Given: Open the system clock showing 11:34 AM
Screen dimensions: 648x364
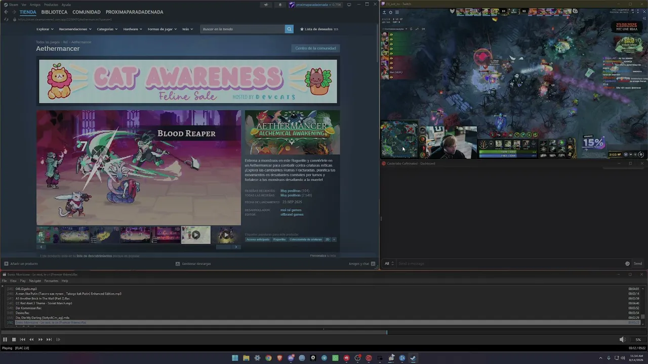Looking at the screenshot, I should [x=636, y=358].
